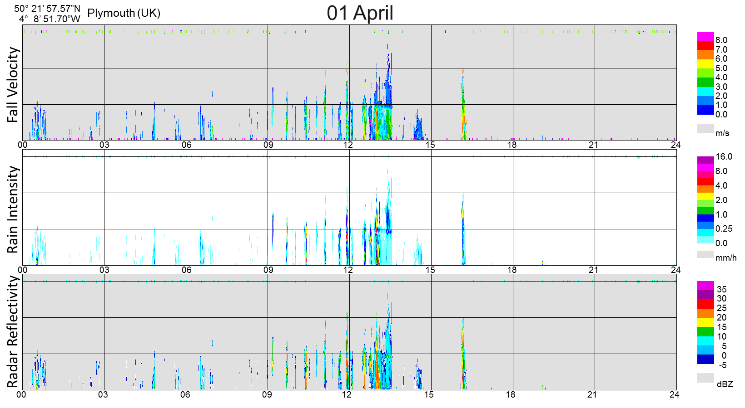Click the 'mm/h' unit label
The height and width of the screenshot is (408, 745).
(x=726, y=258)
